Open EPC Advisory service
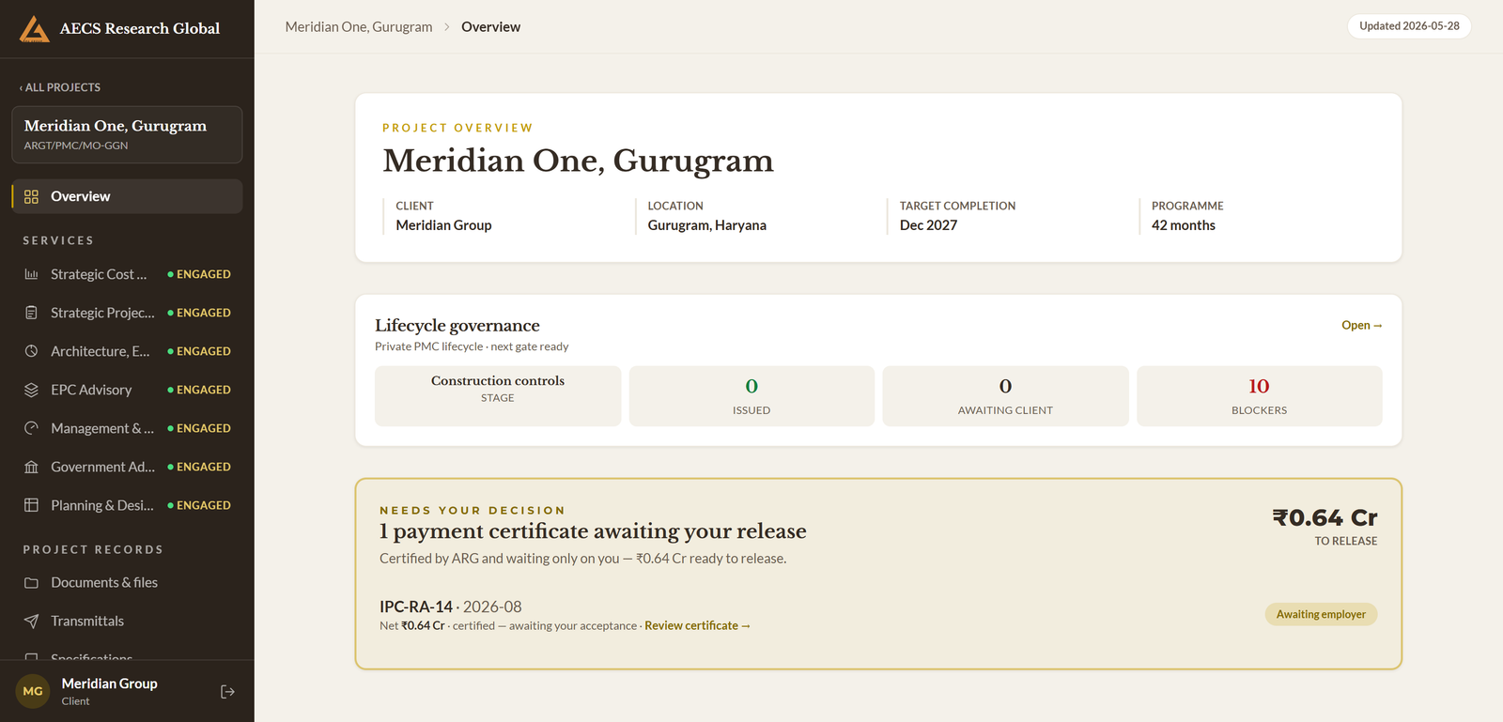 pos(127,390)
